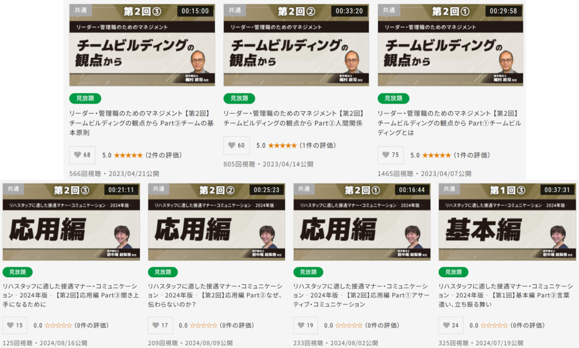
Task: Open the 基本編 第1回③ thumbnail, 00:37:31
Action: 507,222
